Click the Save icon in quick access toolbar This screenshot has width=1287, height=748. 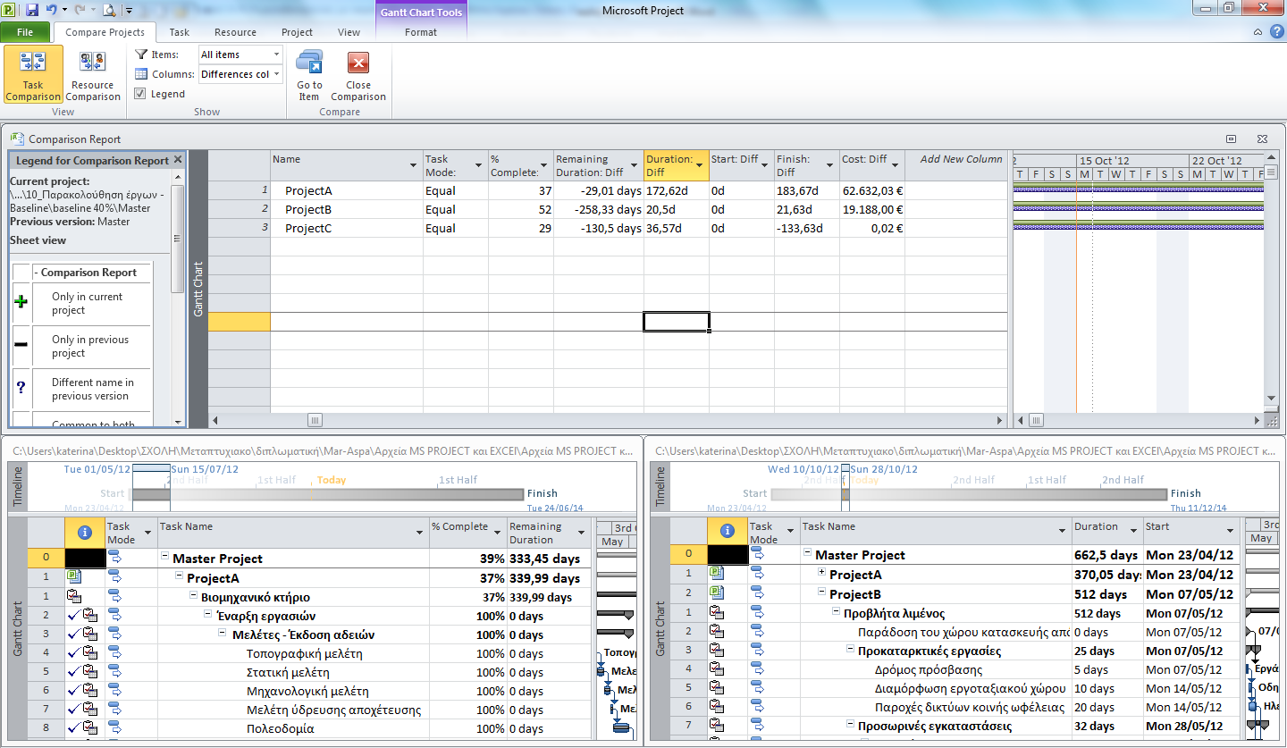click(x=32, y=11)
